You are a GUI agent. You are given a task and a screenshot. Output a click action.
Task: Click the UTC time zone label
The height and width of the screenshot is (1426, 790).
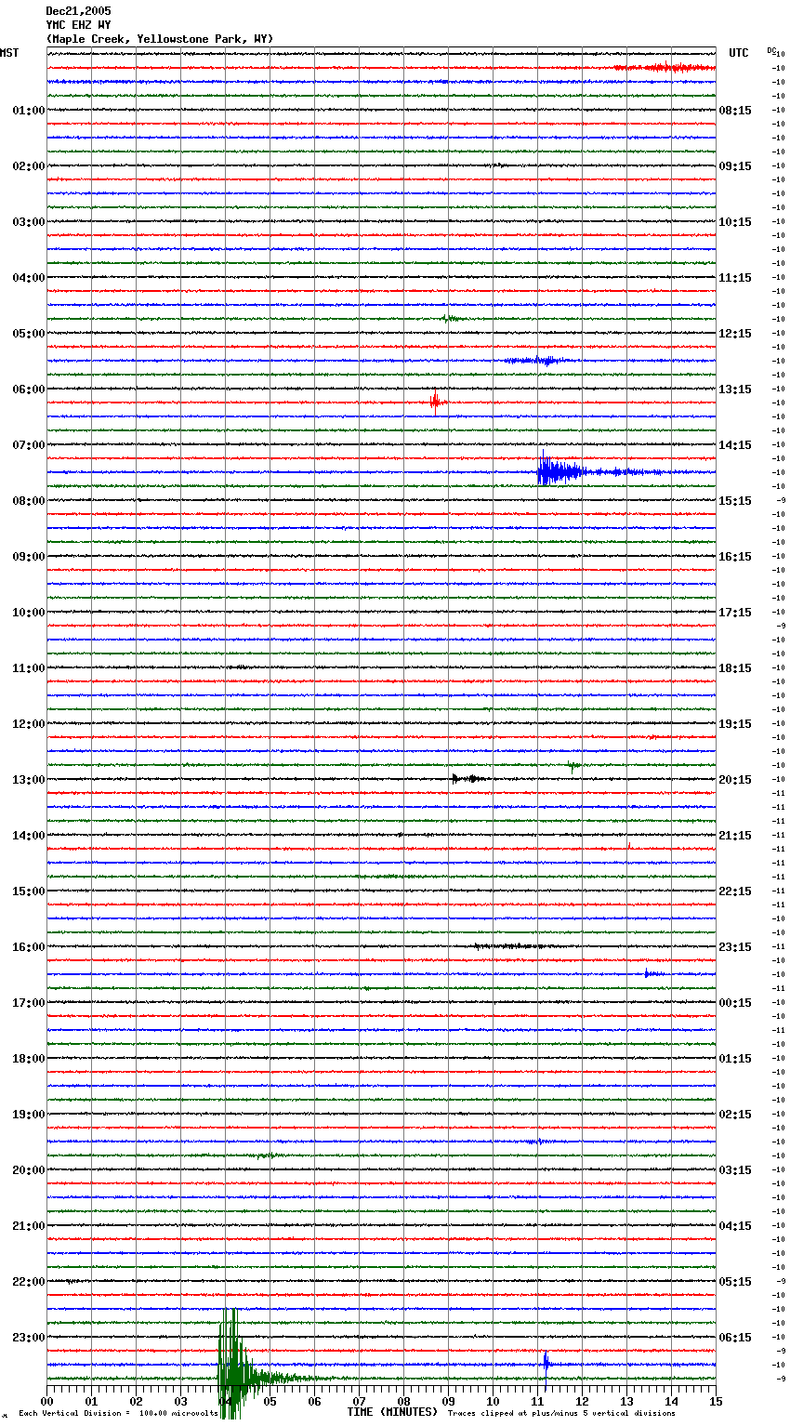point(739,53)
